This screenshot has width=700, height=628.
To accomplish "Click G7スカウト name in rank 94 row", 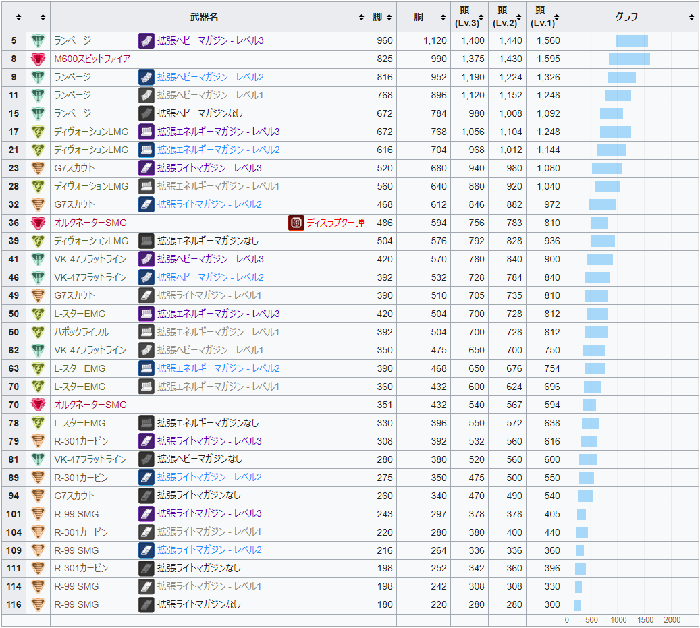I will 74,496.
